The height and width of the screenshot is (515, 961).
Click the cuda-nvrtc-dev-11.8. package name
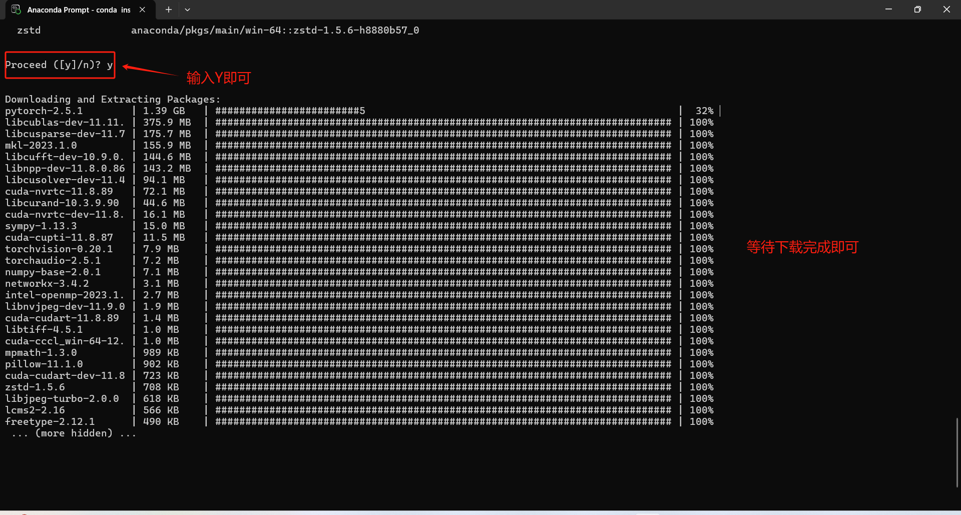click(65, 214)
